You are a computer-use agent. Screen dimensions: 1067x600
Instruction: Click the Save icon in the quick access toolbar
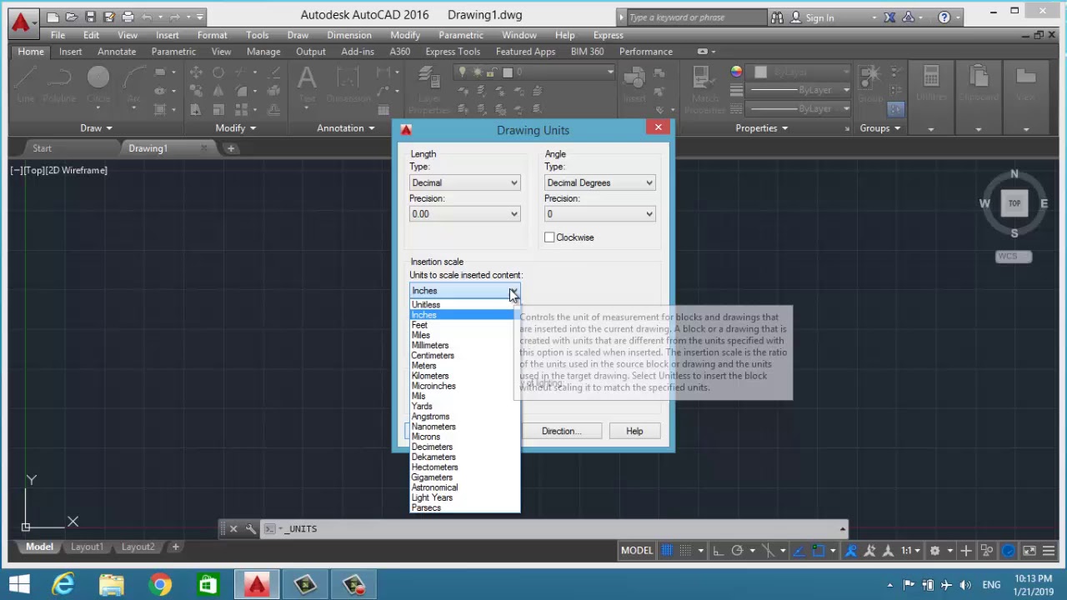click(91, 17)
